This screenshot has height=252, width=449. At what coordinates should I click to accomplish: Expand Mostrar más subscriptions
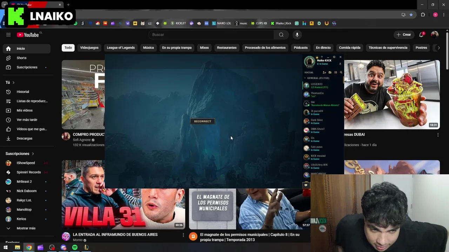coord(26,228)
